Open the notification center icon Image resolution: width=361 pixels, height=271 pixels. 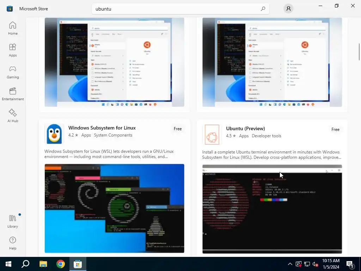[x=350, y=264]
